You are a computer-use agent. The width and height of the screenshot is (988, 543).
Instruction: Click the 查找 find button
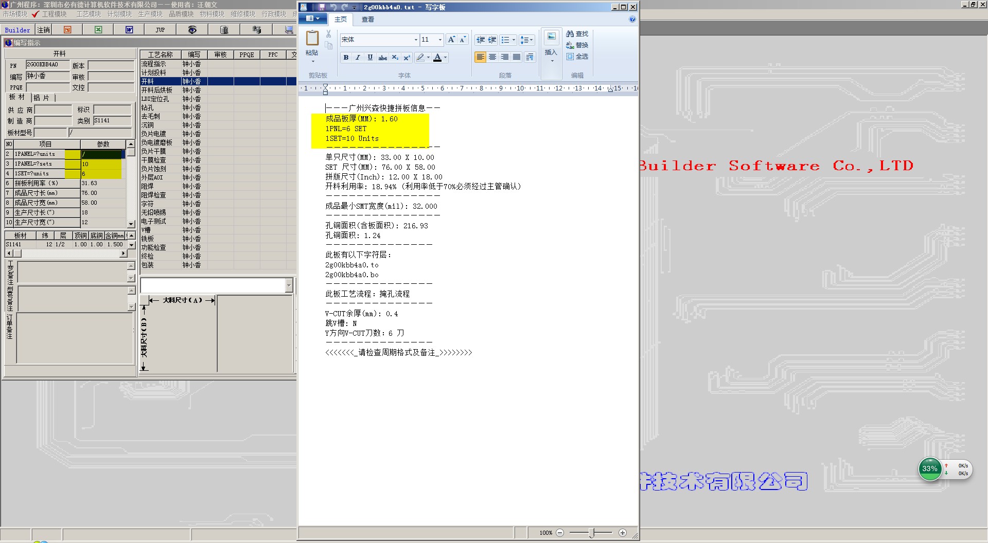tap(577, 34)
